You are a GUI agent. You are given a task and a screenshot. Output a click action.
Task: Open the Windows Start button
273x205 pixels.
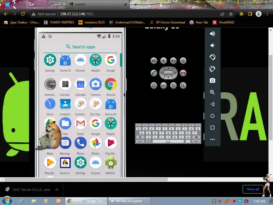(x=7, y=201)
